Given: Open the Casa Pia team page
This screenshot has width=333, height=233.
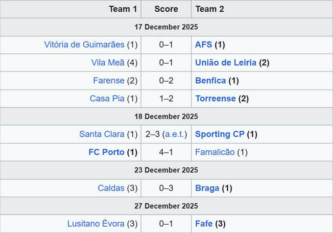Looking at the screenshot, I should (x=107, y=98).
